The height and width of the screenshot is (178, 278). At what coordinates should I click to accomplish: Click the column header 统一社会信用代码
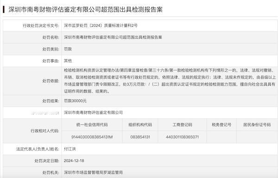coord(92,125)
